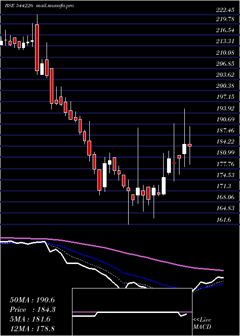The width and height of the screenshot is (240, 336).
Task: Click the 5MA : 181.6 readout
Action: (30, 319)
